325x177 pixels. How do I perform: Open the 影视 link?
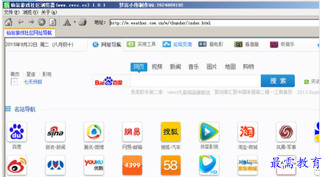pos(47,74)
